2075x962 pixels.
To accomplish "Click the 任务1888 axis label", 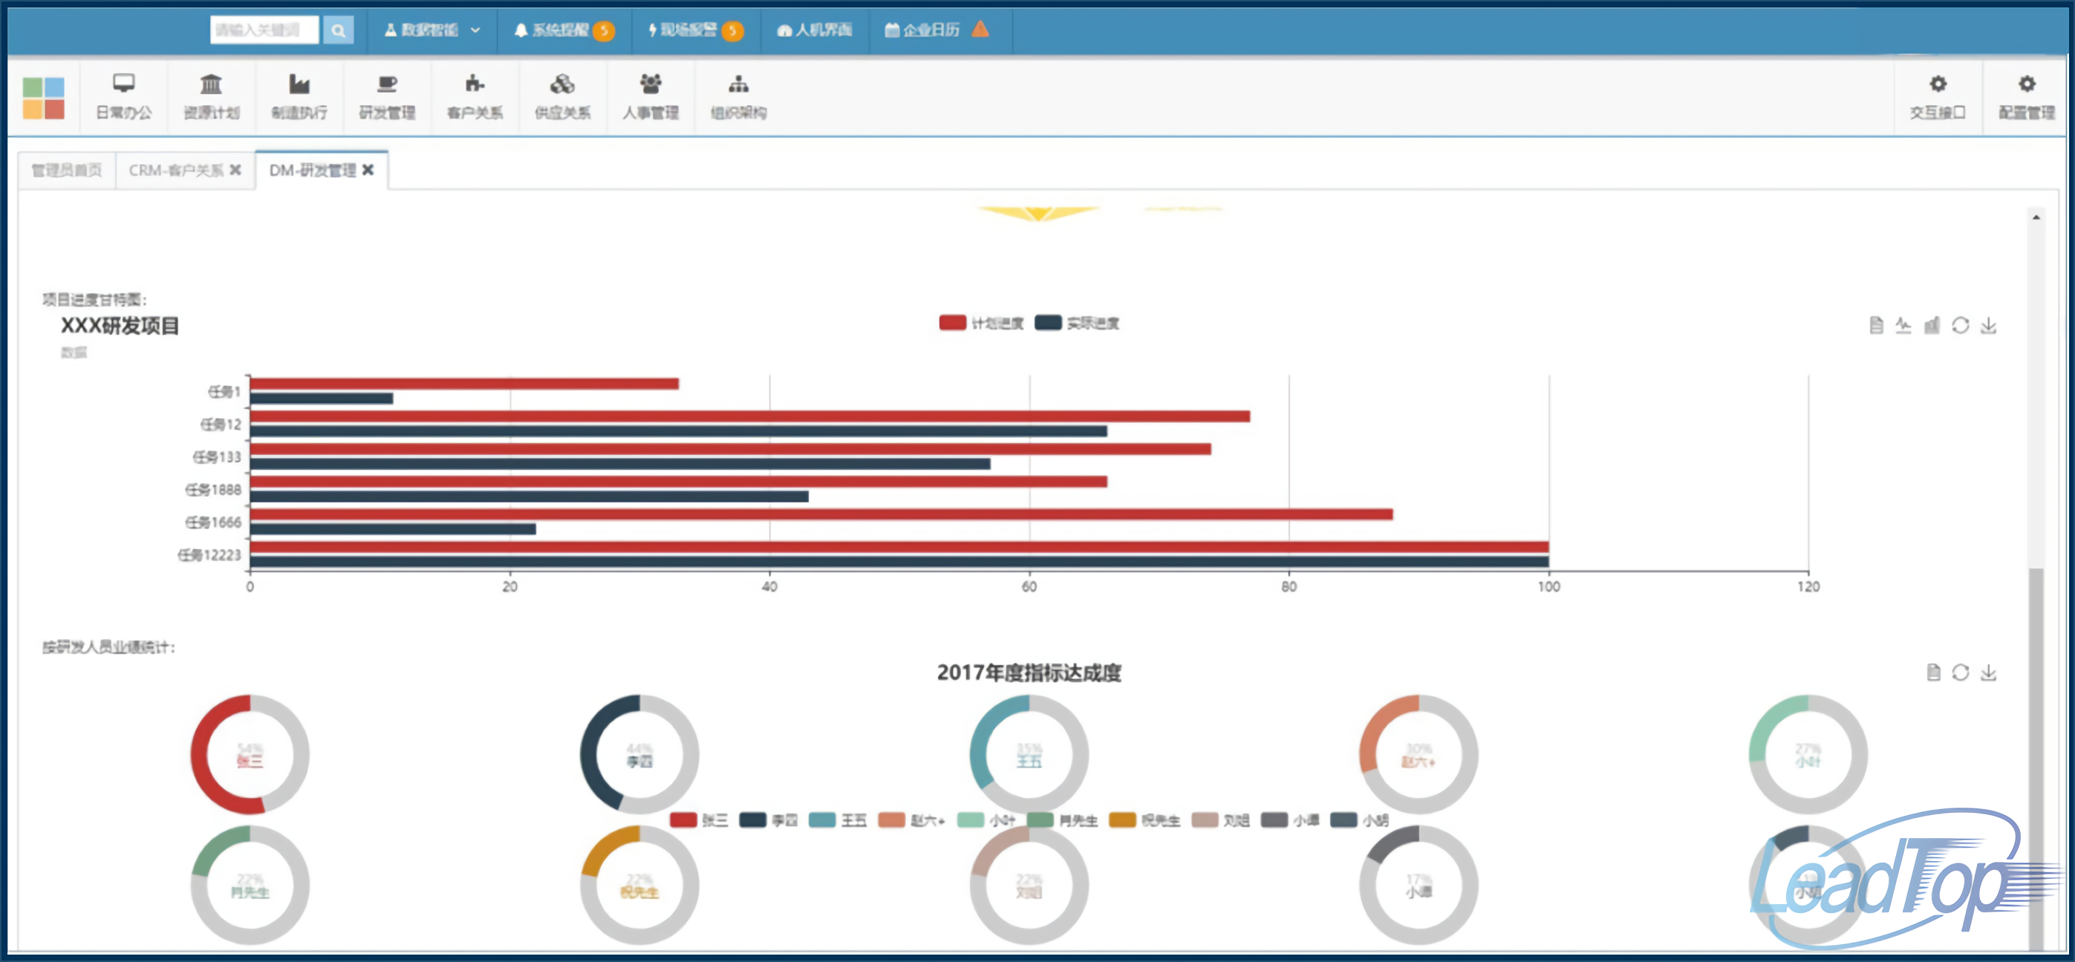I will click(x=213, y=489).
